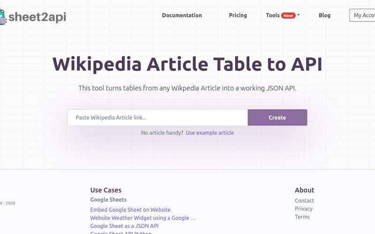Click the No article handy? text
The width and height of the screenshot is (375, 234).
[162, 133]
